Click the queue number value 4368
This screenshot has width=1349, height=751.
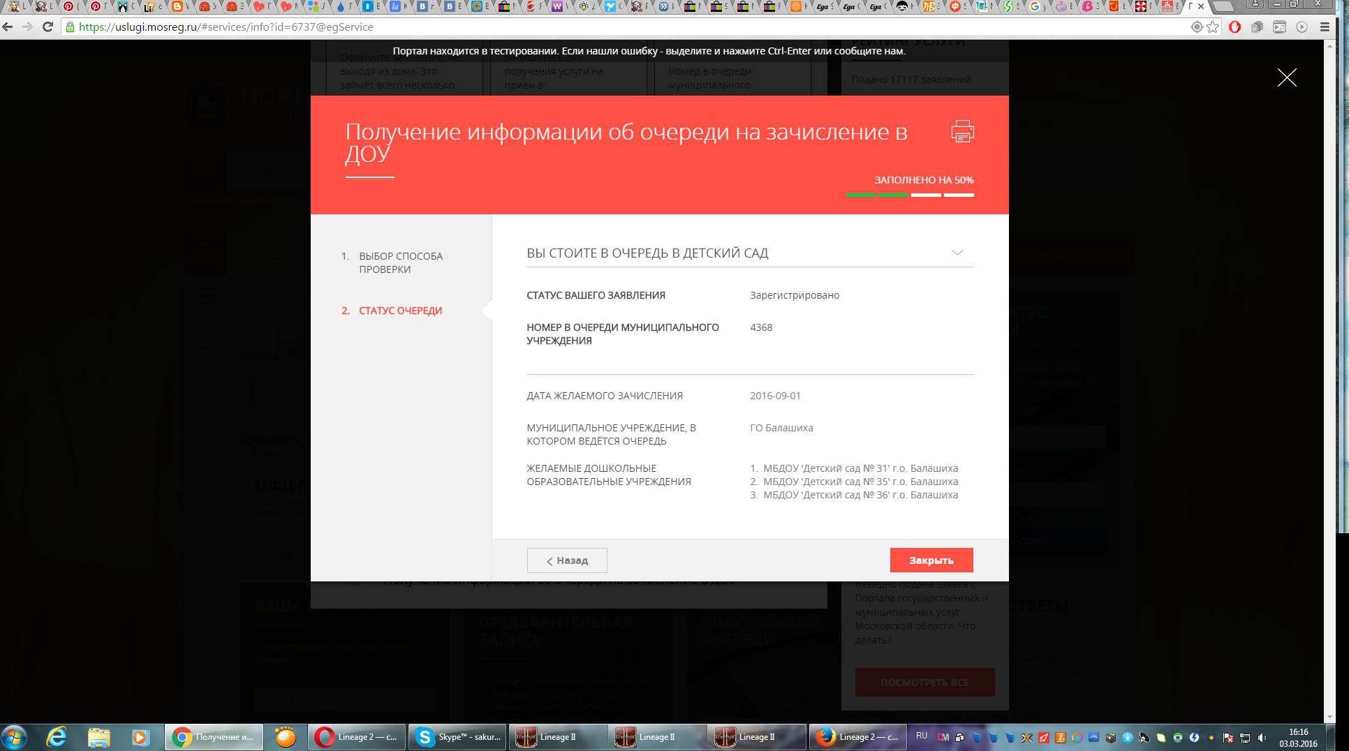[761, 327]
